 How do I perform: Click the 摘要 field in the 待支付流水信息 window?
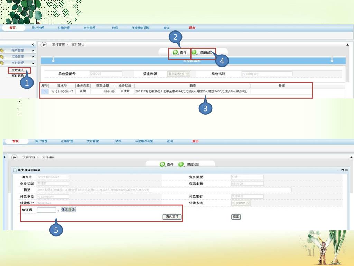click(x=164, y=190)
